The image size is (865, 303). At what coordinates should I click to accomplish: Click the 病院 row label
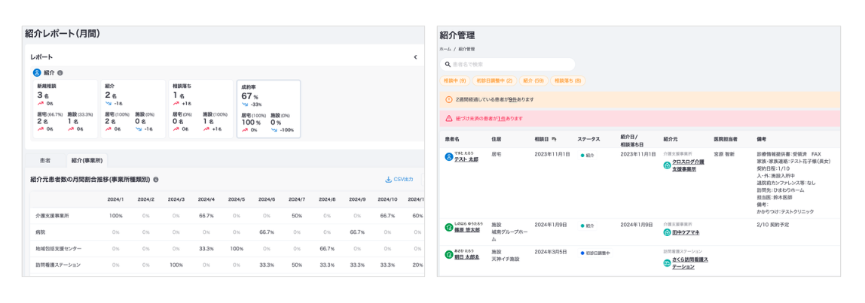pos(40,232)
